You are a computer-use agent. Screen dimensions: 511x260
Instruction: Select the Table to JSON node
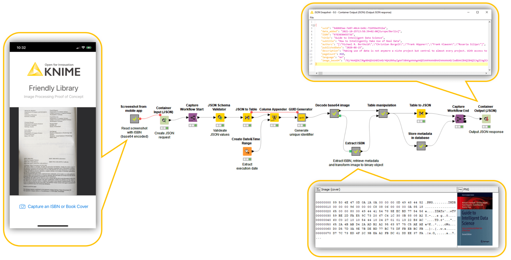coord(421,113)
